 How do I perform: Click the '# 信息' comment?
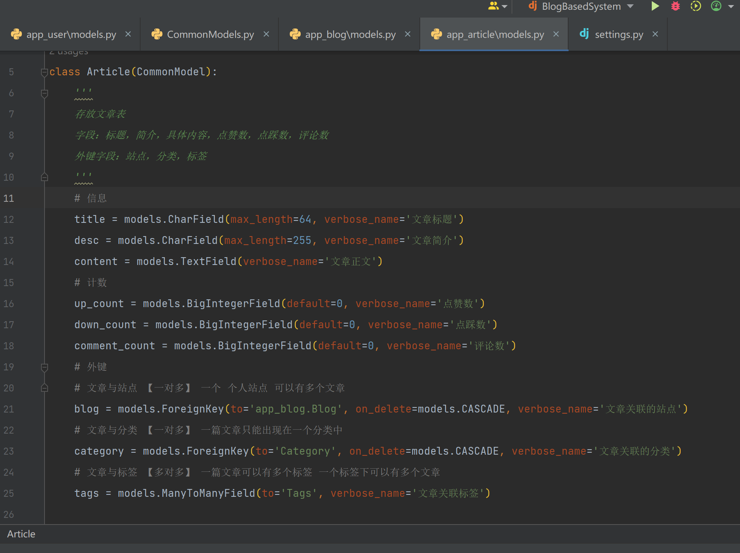(91, 198)
